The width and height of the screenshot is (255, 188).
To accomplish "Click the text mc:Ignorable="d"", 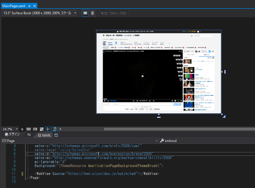I will click(50, 162).
